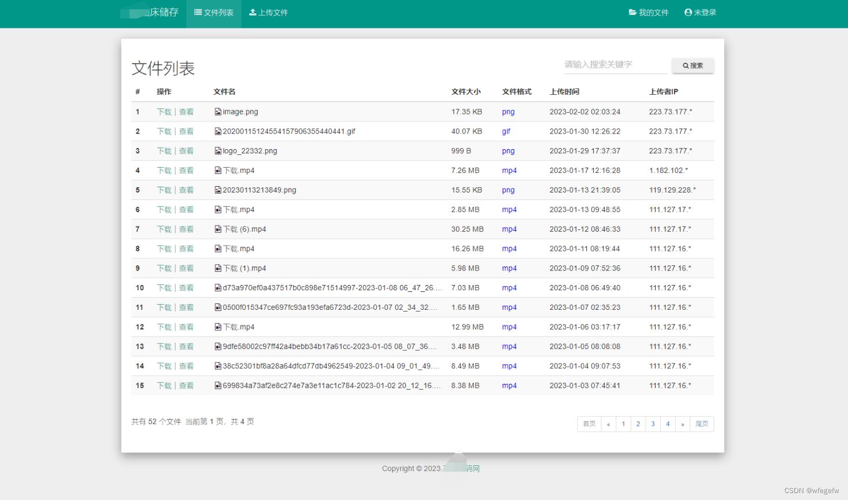Open 我的文件 in the top bar
This screenshot has height=500, width=848.
coord(649,13)
